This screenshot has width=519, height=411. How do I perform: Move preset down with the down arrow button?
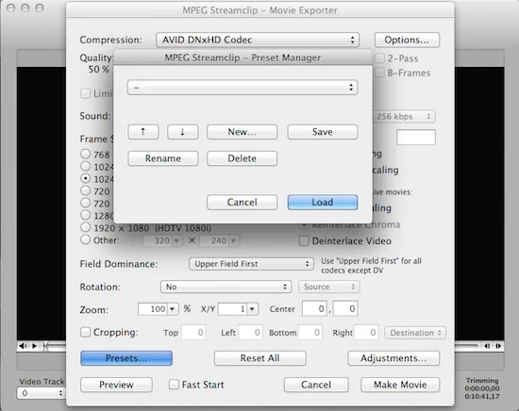[183, 132]
